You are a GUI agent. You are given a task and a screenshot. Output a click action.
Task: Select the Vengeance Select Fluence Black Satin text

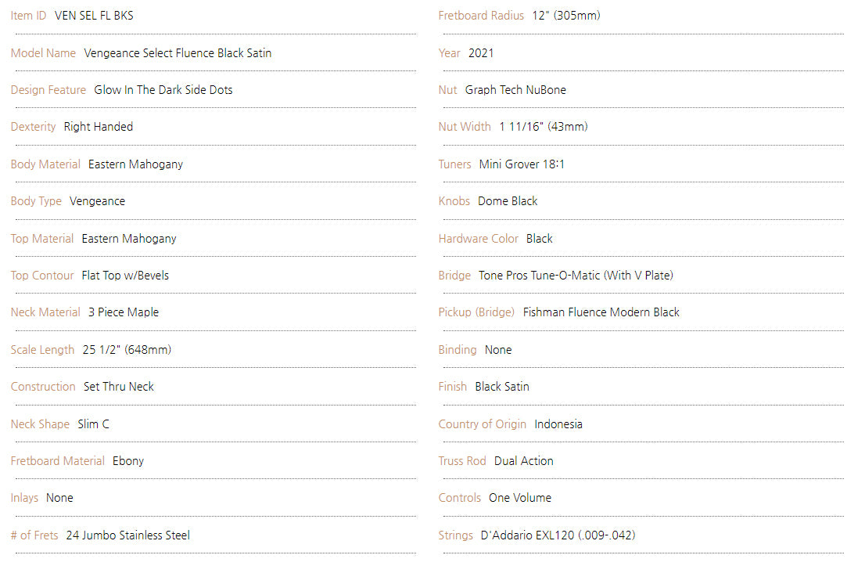click(178, 53)
